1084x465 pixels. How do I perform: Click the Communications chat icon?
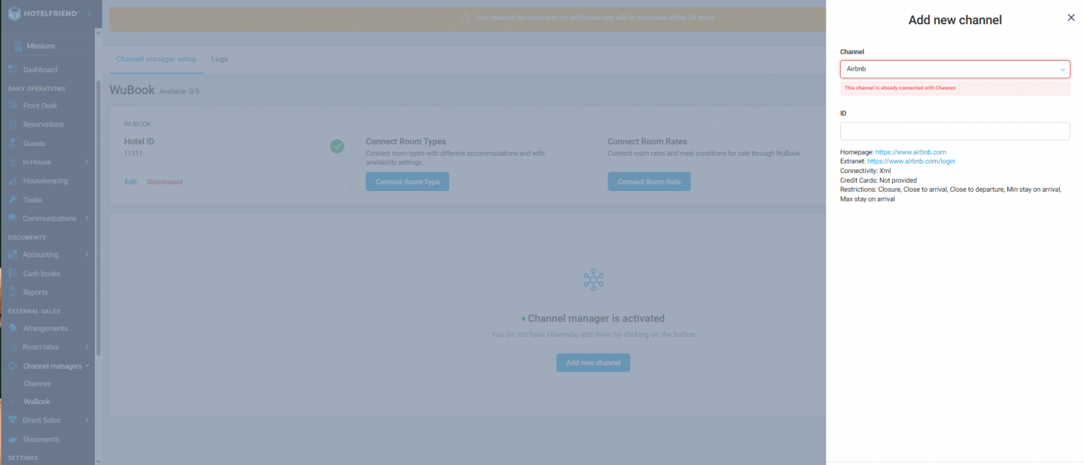pyautogui.click(x=13, y=219)
